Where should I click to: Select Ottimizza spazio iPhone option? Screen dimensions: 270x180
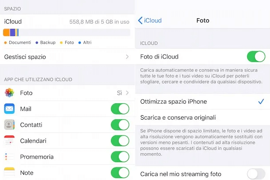pos(174,101)
